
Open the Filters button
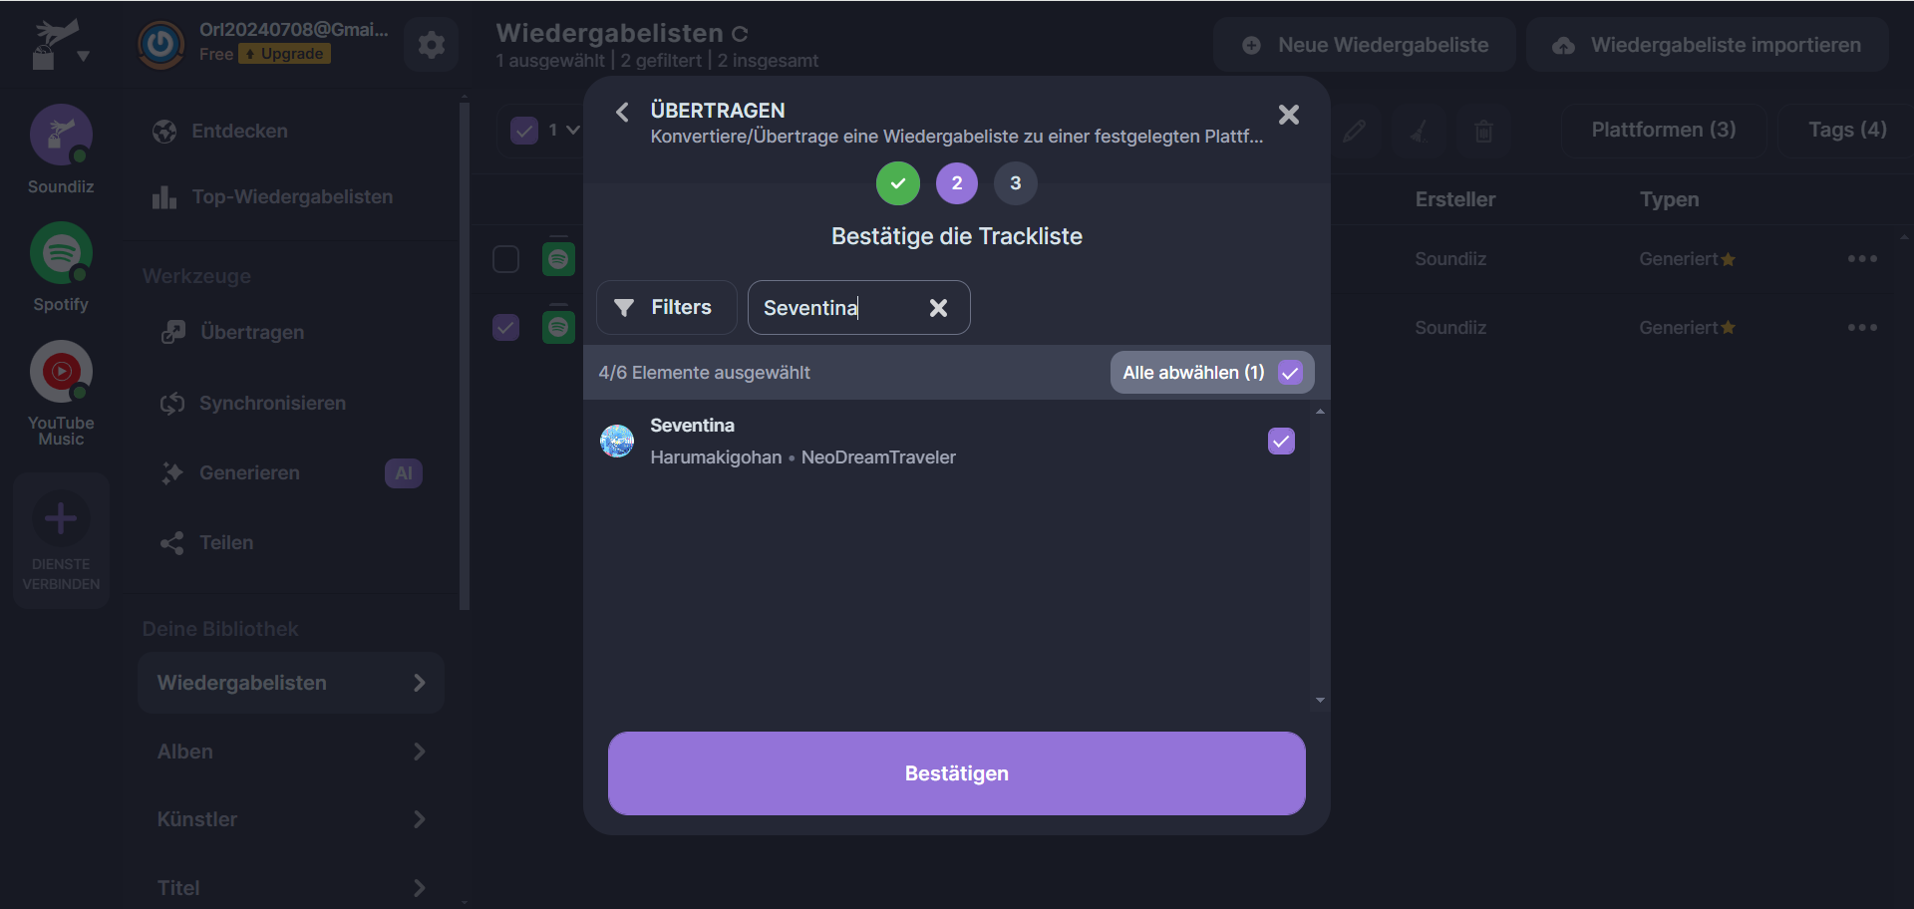click(x=665, y=308)
